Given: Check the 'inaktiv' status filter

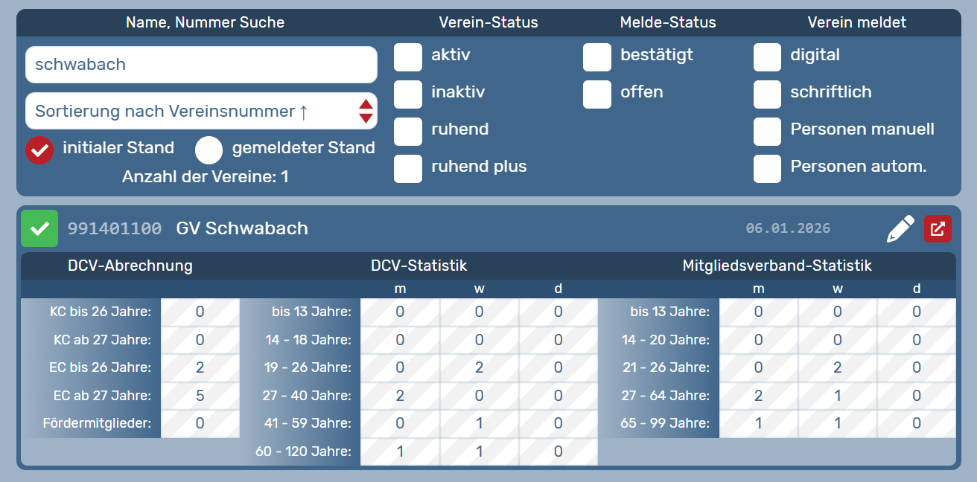Looking at the screenshot, I should (408, 94).
